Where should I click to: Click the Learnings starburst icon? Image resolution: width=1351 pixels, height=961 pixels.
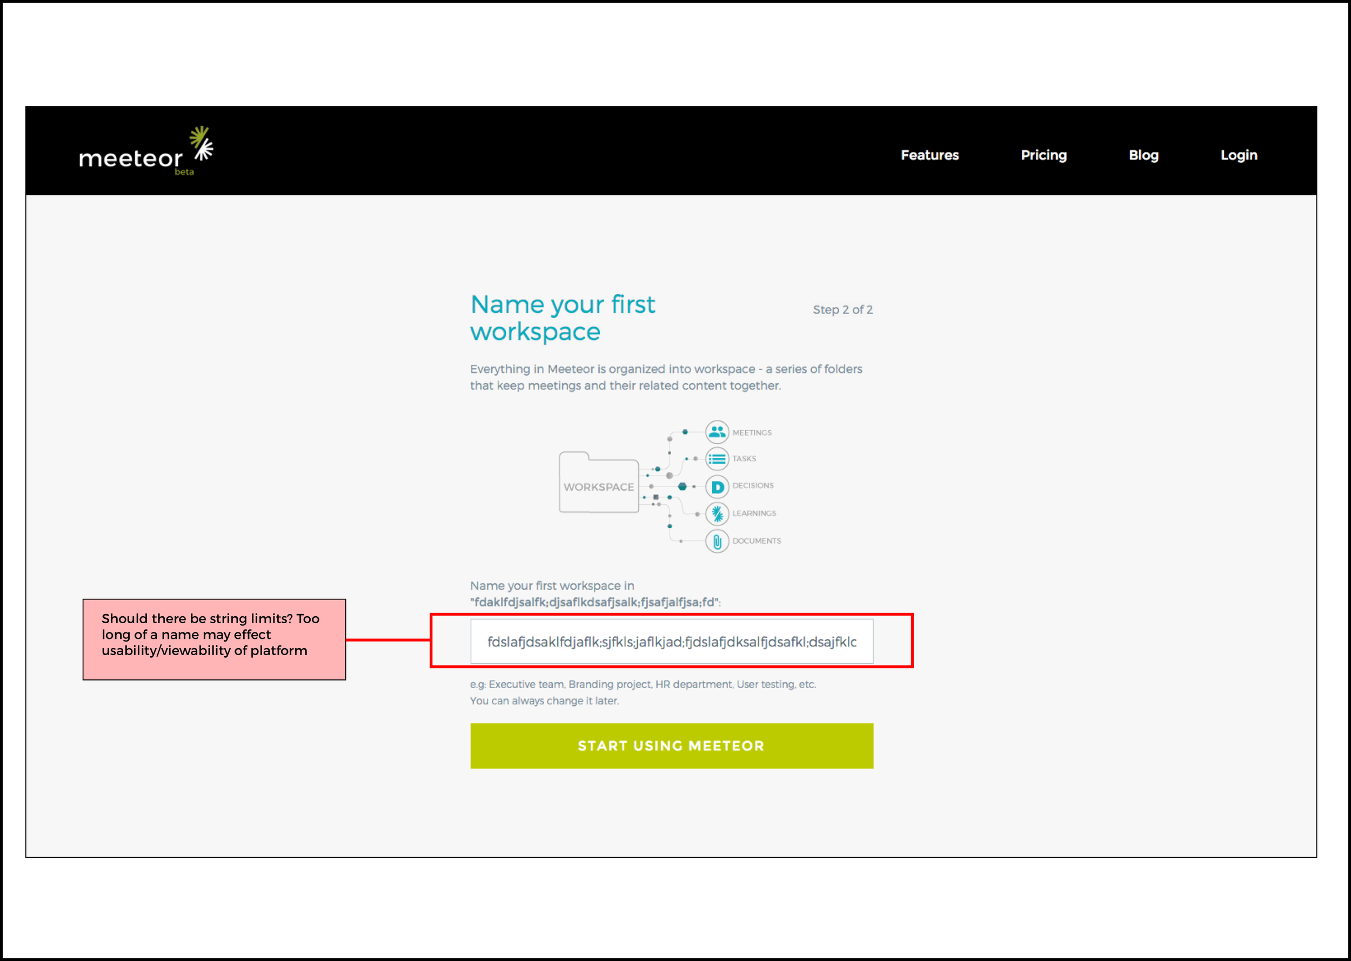click(x=717, y=513)
